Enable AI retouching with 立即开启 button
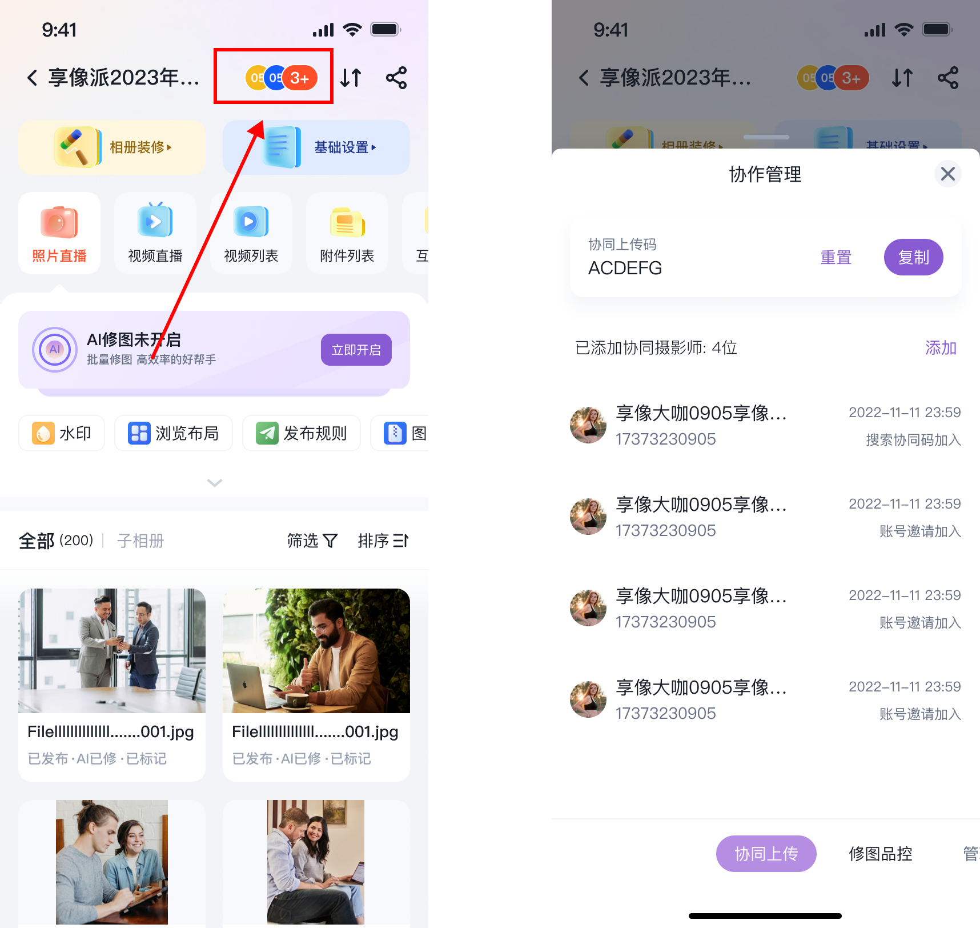Image resolution: width=980 pixels, height=928 pixels. [355, 349]
